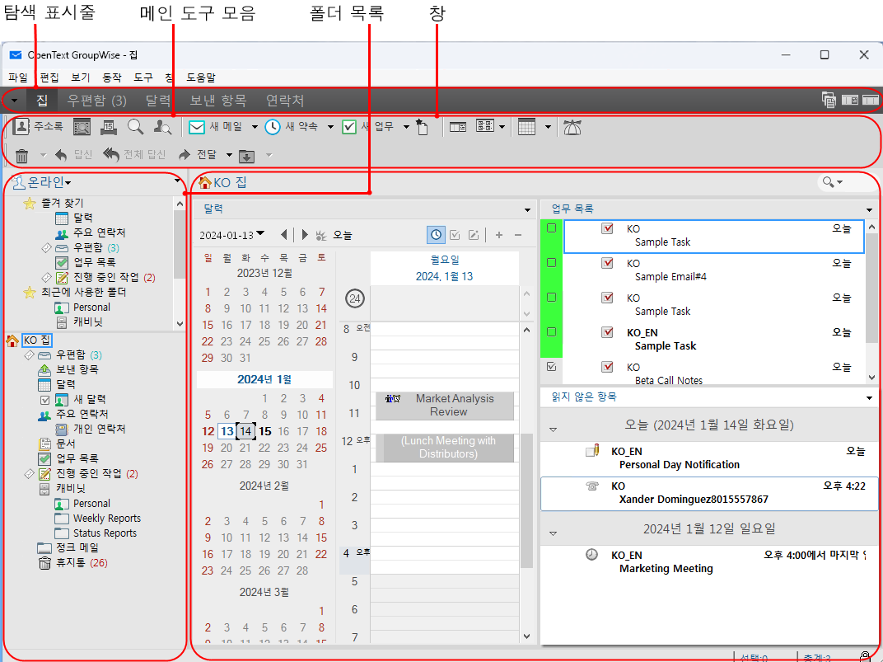
Task: Select 휴지통 (26) folder in the tree
Action: tap(73, 563)
